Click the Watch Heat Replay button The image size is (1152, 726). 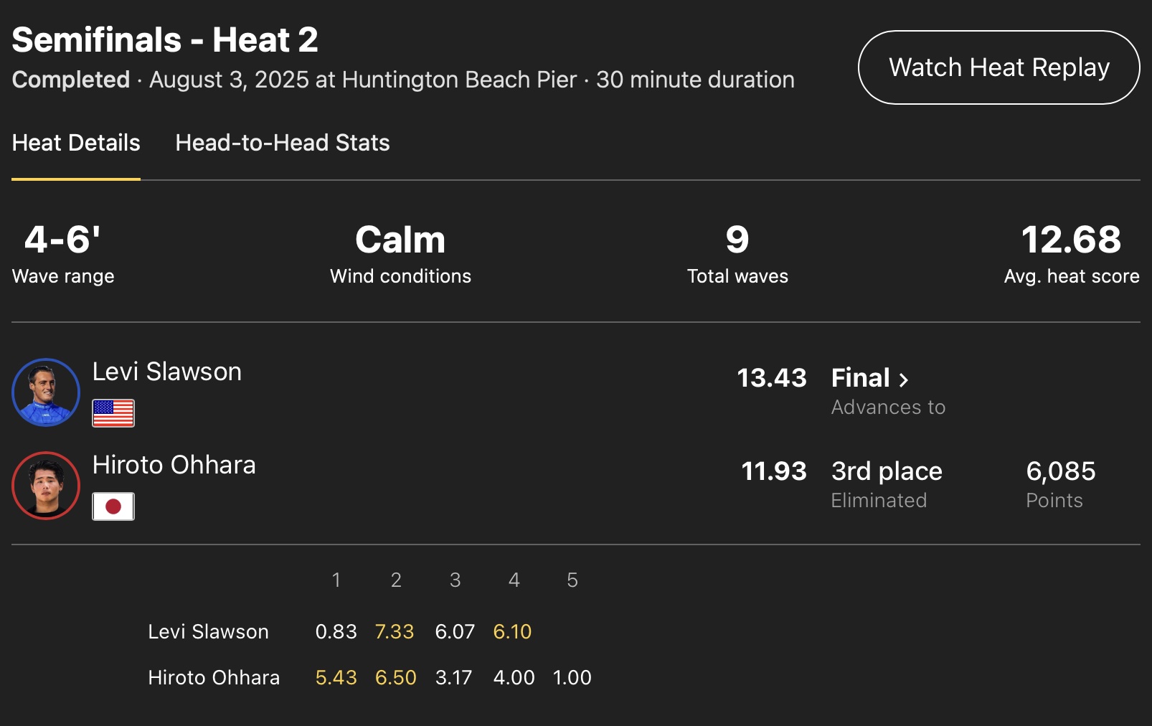(x=998, y=67)
